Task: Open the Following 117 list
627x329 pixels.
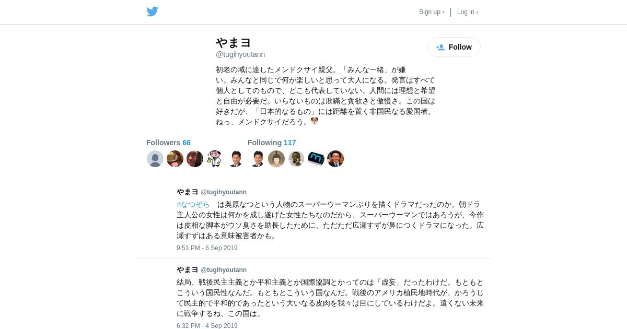Action: 272,143
